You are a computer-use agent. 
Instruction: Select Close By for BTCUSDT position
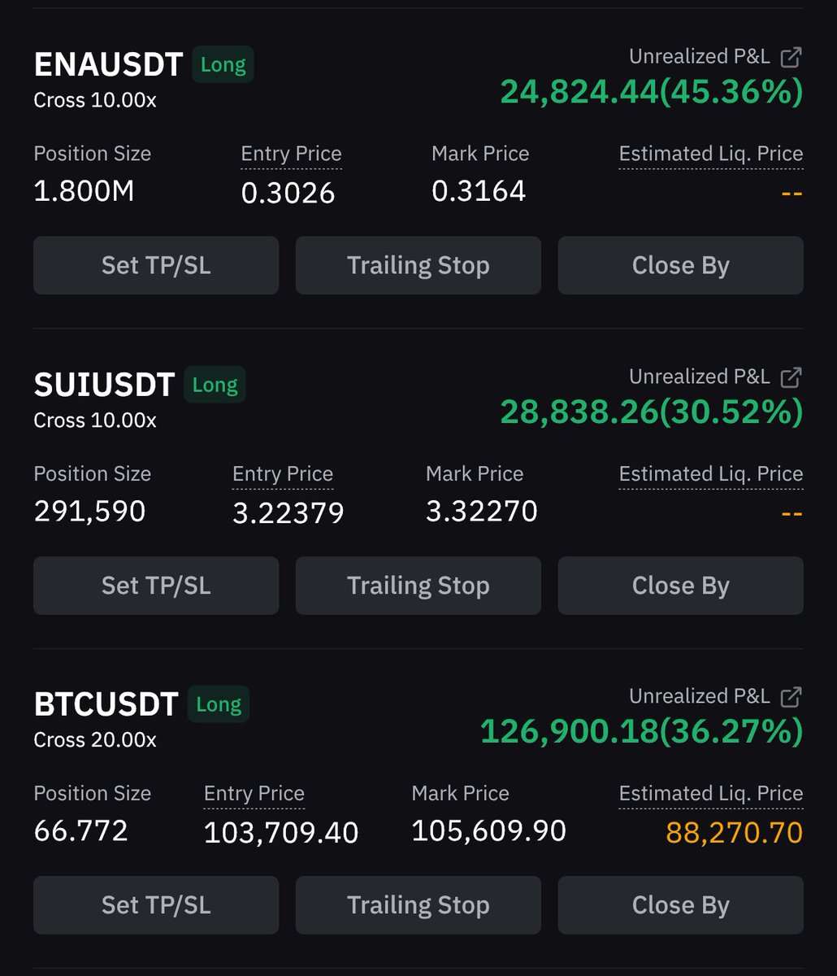coord(680,905)
